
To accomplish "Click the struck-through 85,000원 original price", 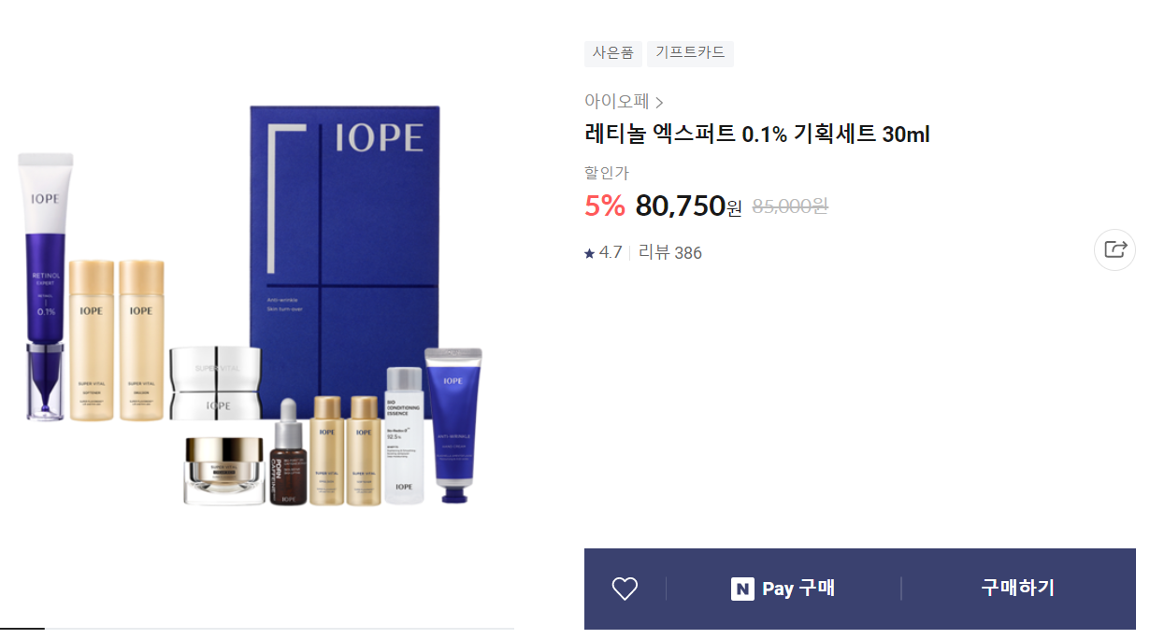I will (790, 206).
